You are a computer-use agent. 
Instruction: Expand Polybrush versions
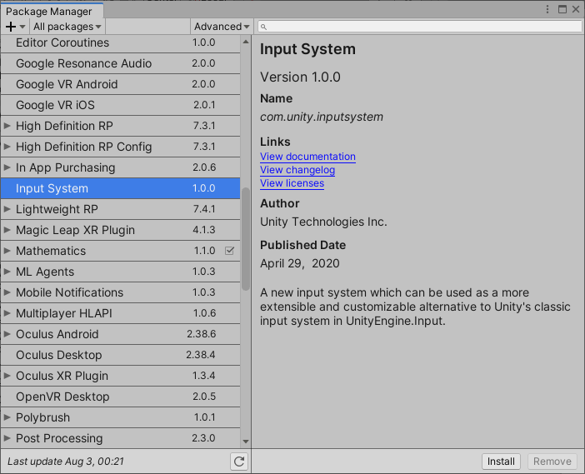click(x=7, y=417)
